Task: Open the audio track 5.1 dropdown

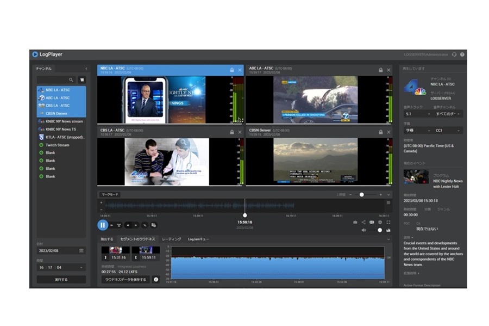Action: click(417, 114)
